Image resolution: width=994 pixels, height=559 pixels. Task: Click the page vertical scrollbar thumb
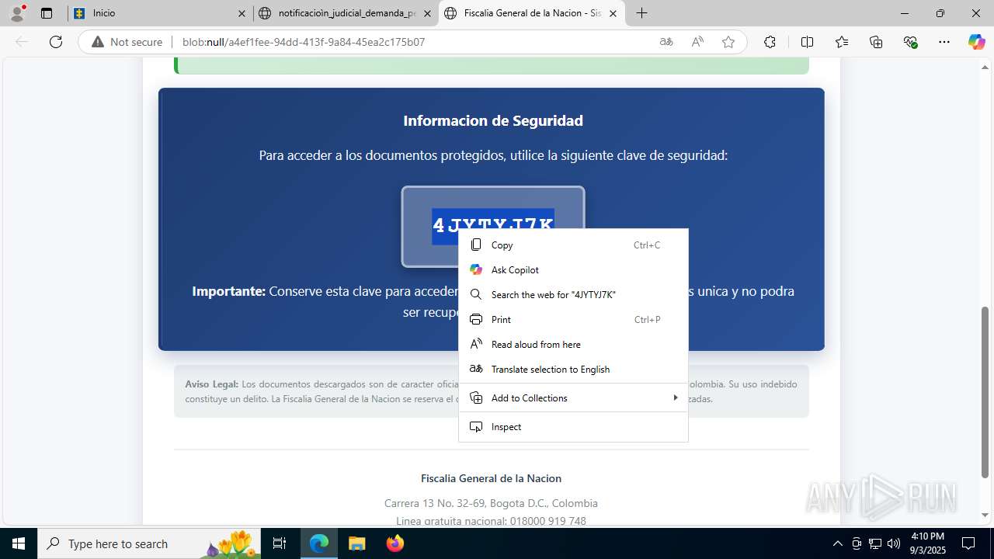[985, 392]
